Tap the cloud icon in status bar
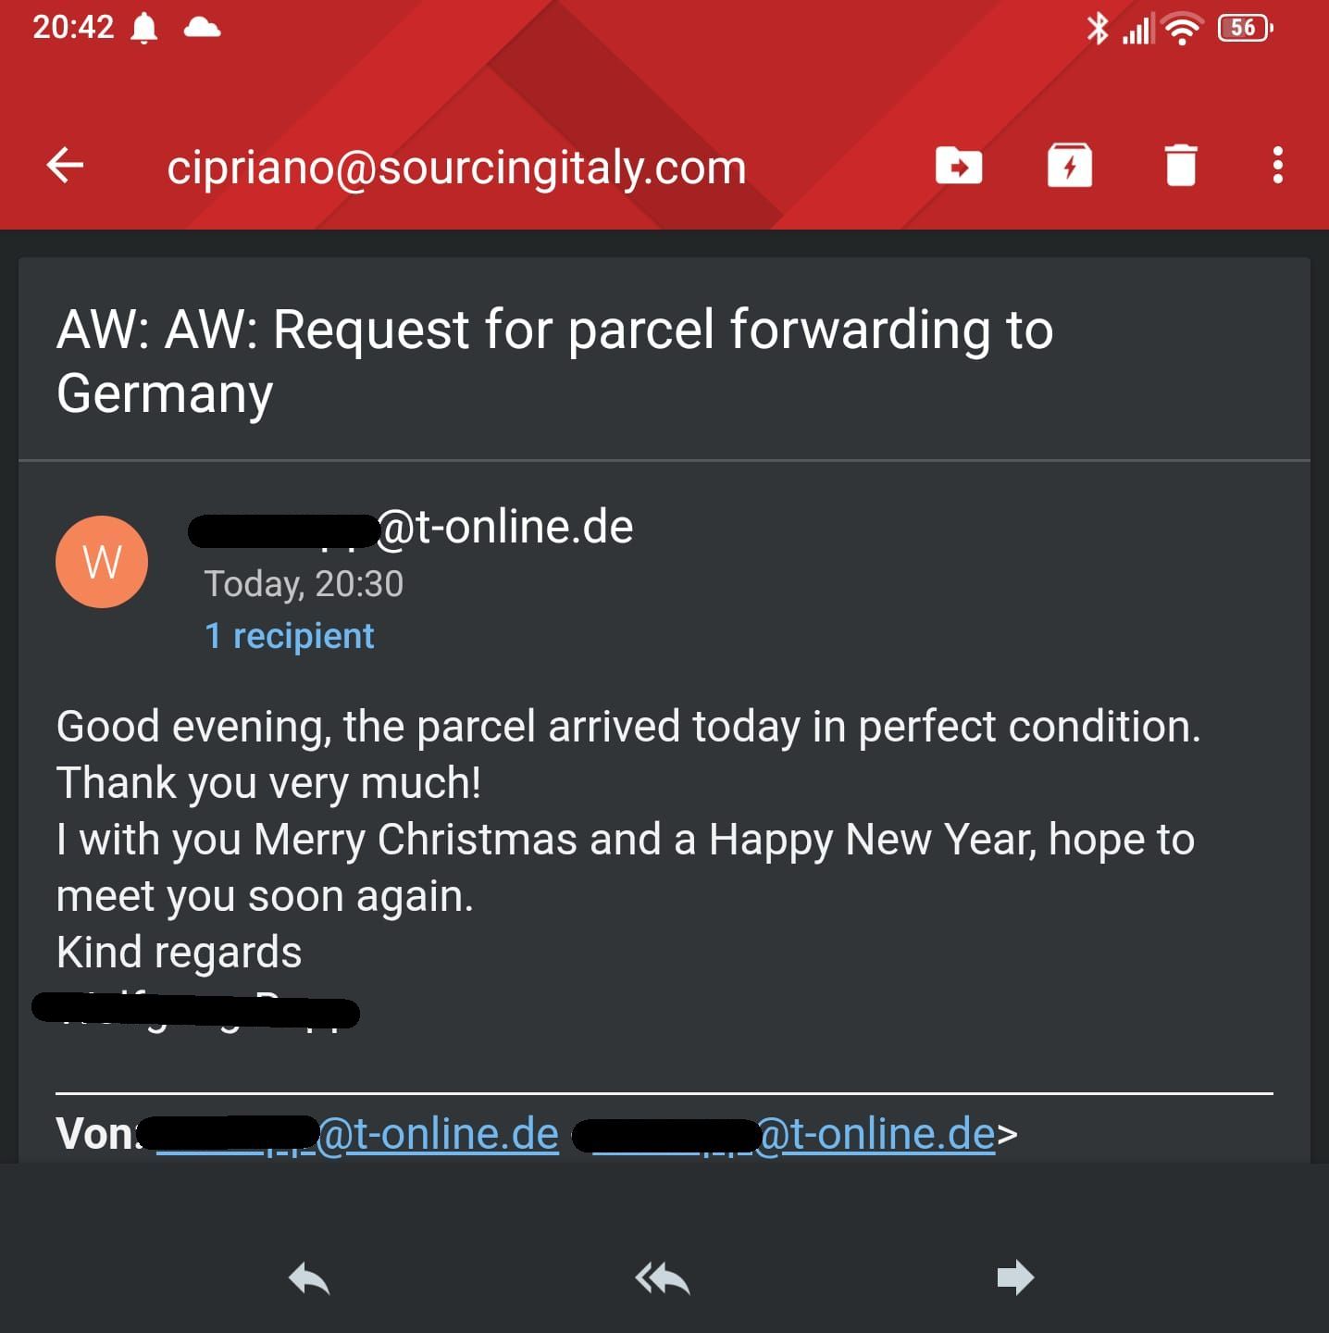Screen dimensions: 1329x1333 (x=202, y=29)
